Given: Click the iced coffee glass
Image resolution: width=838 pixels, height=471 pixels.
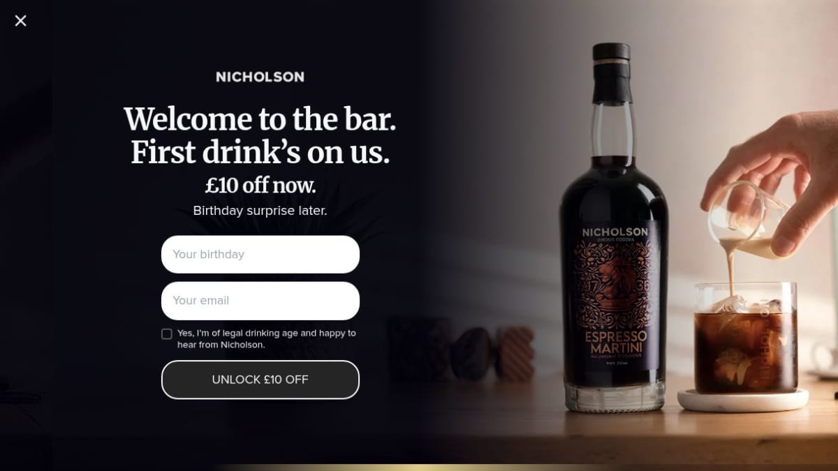Looking at the screenshot, I should [x=745, y=337].
